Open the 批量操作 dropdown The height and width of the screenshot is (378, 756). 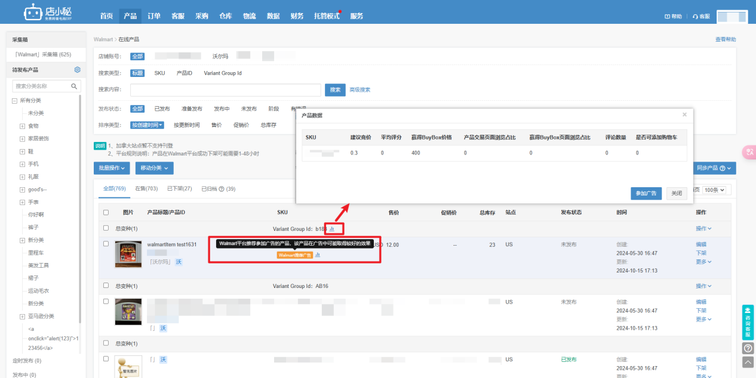click(113, 168)
